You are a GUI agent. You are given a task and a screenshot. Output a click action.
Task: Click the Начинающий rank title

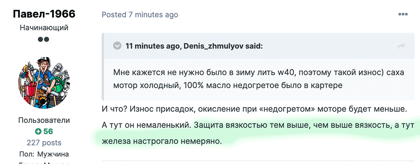(44, 28)
